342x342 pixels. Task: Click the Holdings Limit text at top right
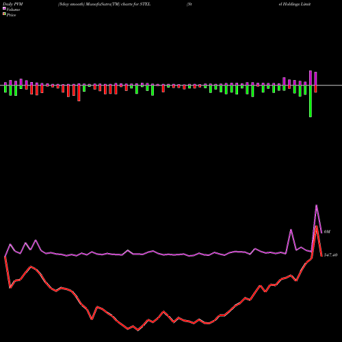(295, 4)
